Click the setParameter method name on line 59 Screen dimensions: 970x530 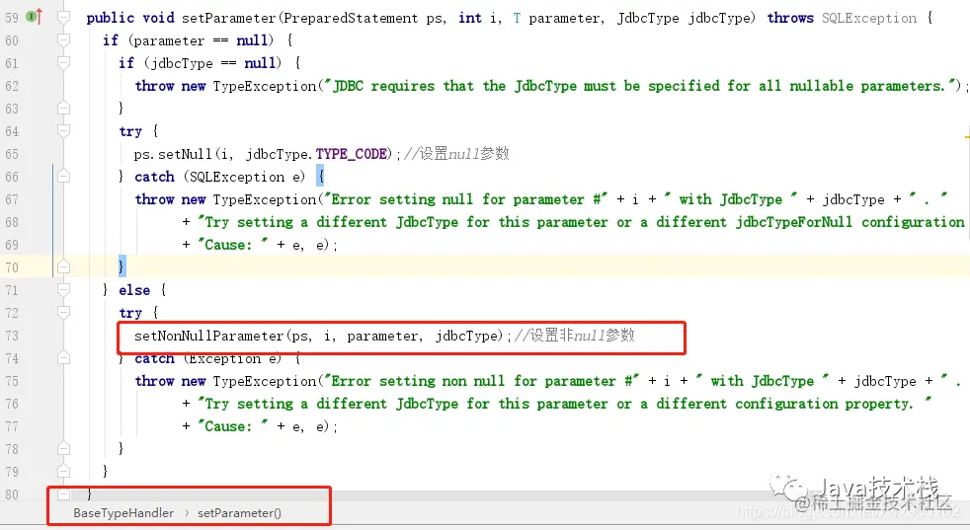coord(229,18)
